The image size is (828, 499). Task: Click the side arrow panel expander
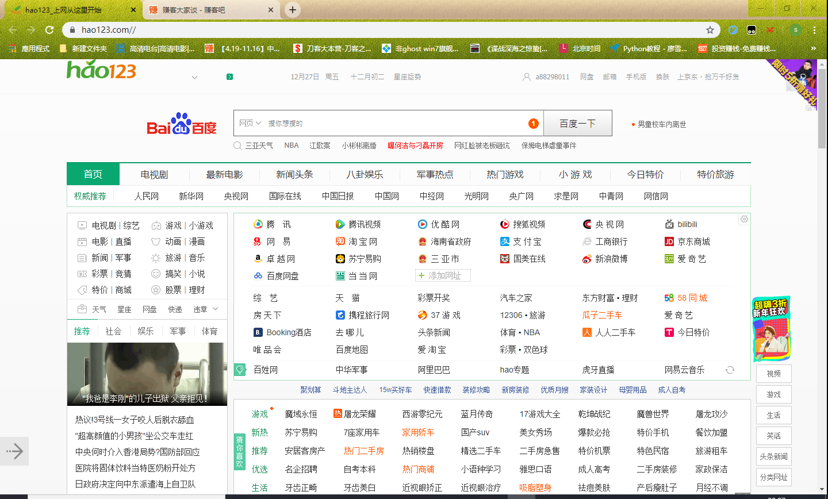[14, 451]
